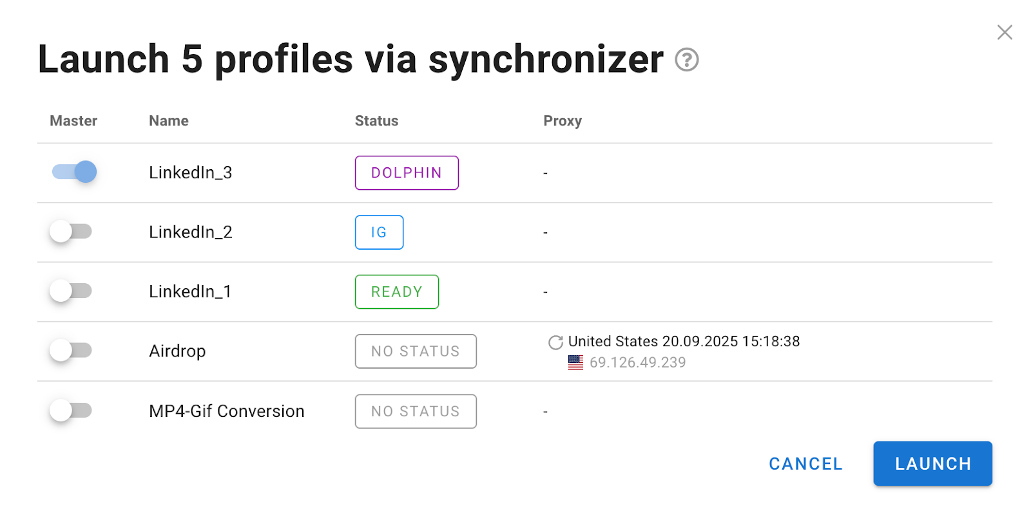Click the US flag icon for Airdrop proxy

[x=575, y=363]
